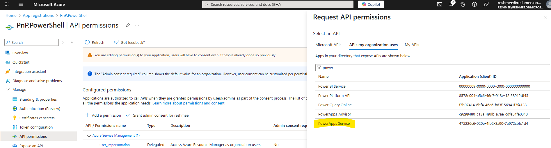Viewport: 551px width, 148px height.
Task: Clear the left menu search
Action: point(63,42)
